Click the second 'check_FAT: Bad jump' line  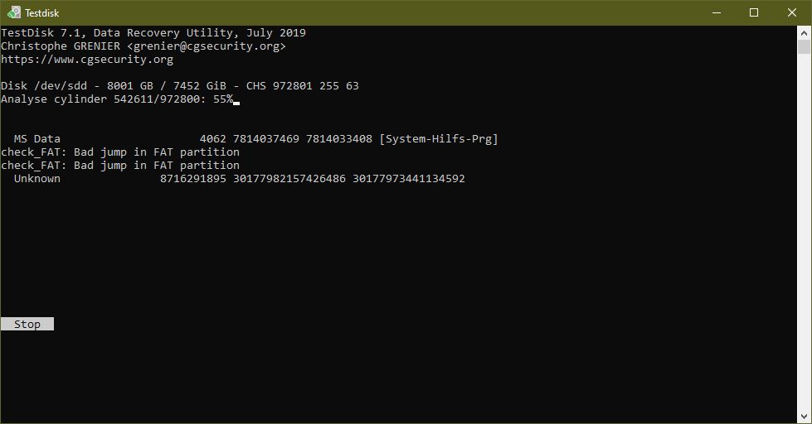(x=120, y=166)
